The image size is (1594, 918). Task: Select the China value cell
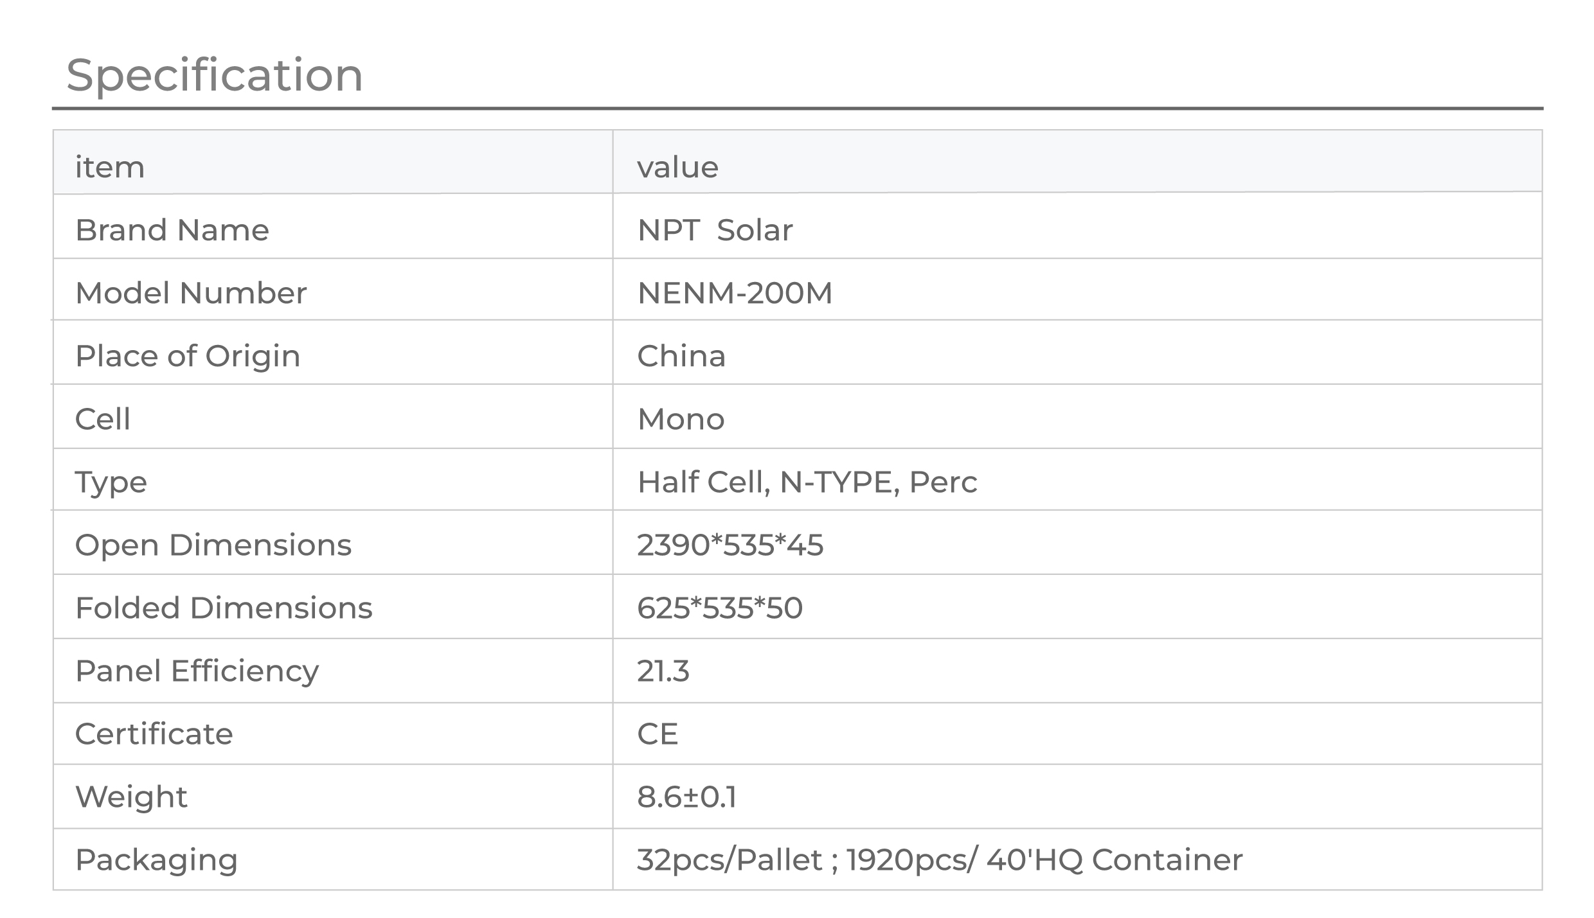click(681, 356)
